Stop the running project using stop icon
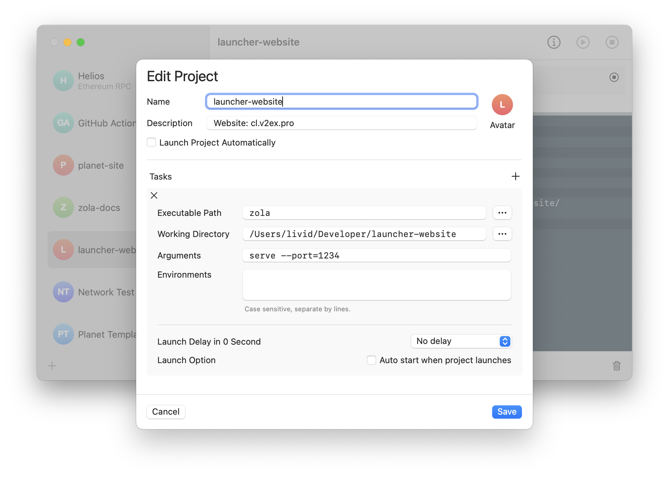 (612, 42)
